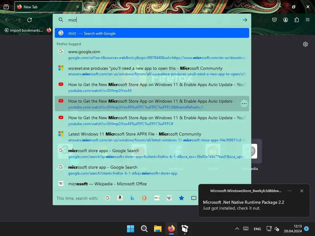Open the volume tray icon
The height and width of the screenshot is (236, 315).
[x=277, y=229]
